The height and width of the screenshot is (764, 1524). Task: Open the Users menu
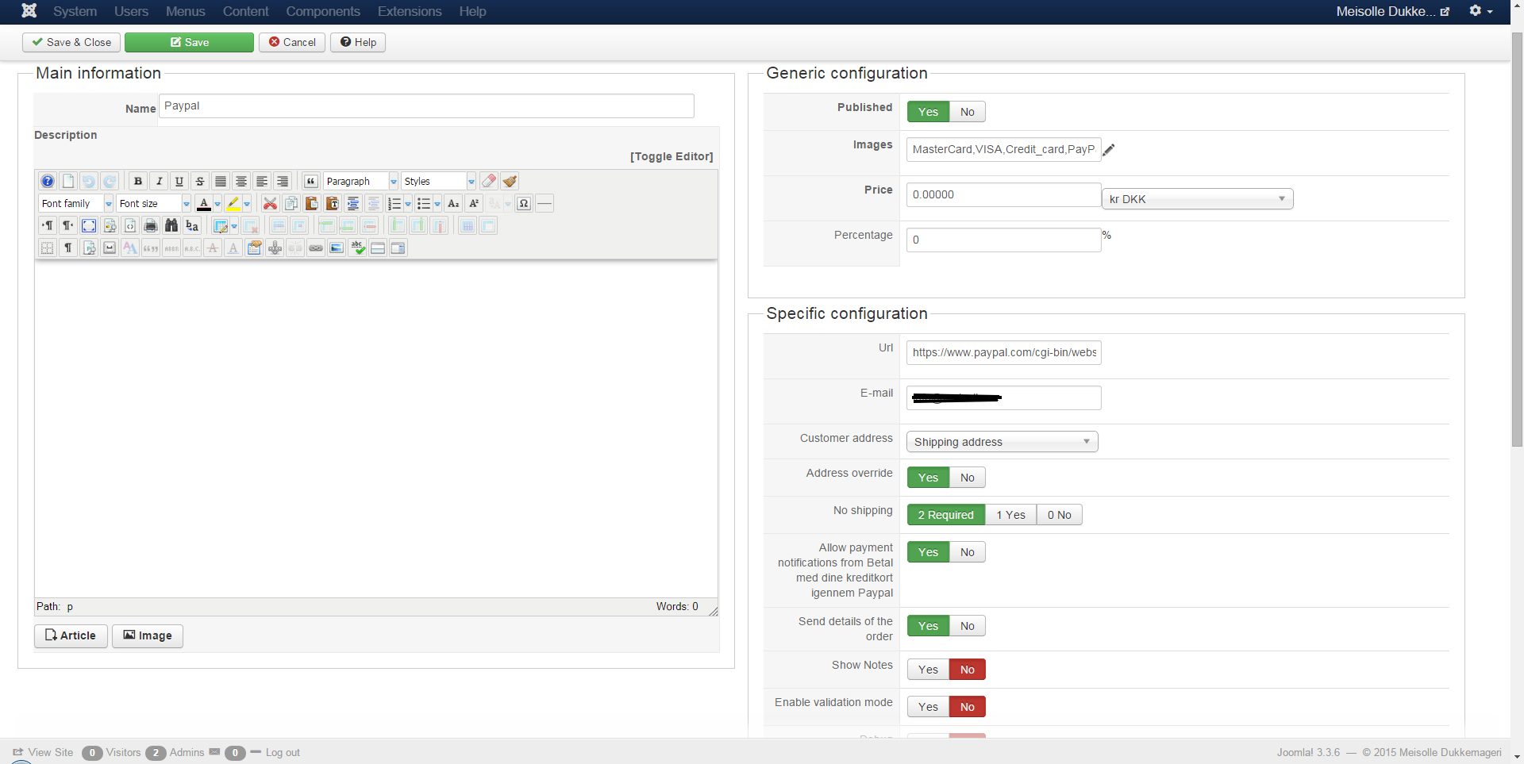(x=131, y=11)
